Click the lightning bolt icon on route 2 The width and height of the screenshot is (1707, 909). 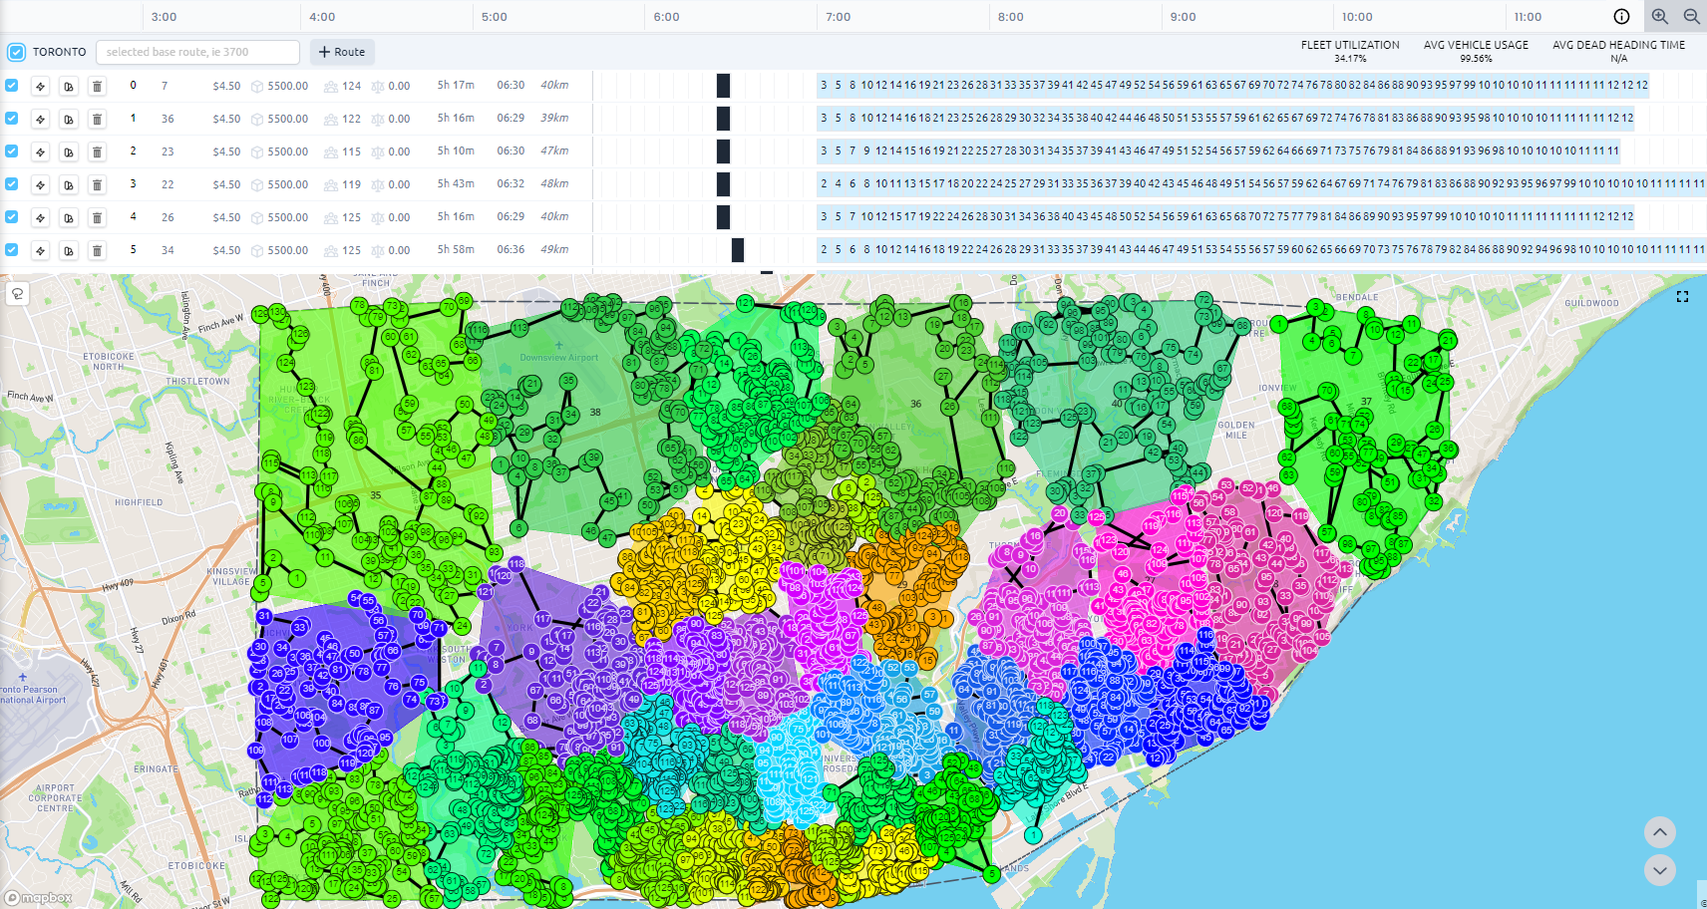[40, 151]
